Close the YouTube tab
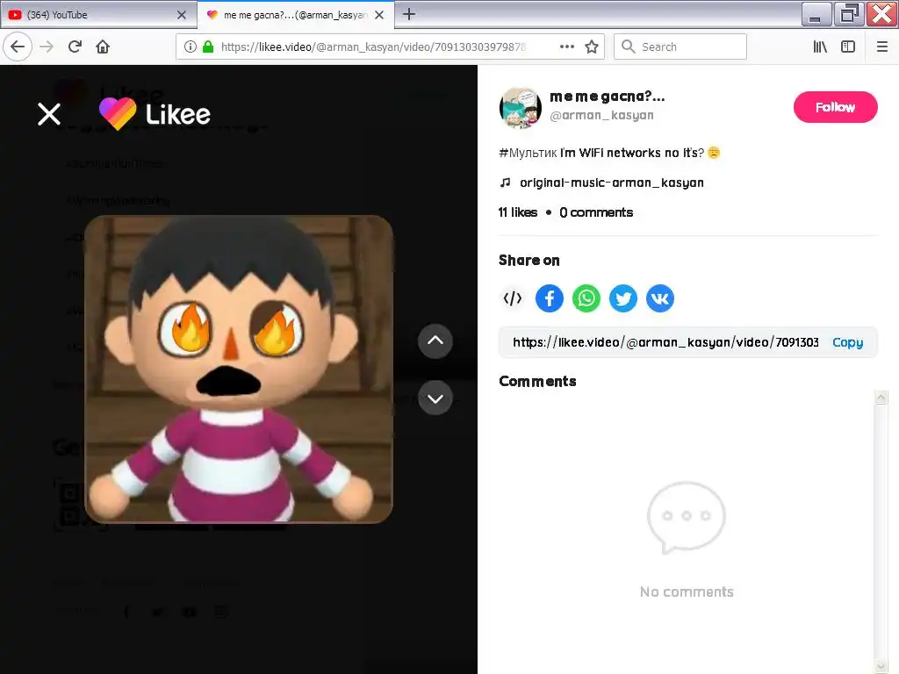899x674 pixels. pos(181,15)
